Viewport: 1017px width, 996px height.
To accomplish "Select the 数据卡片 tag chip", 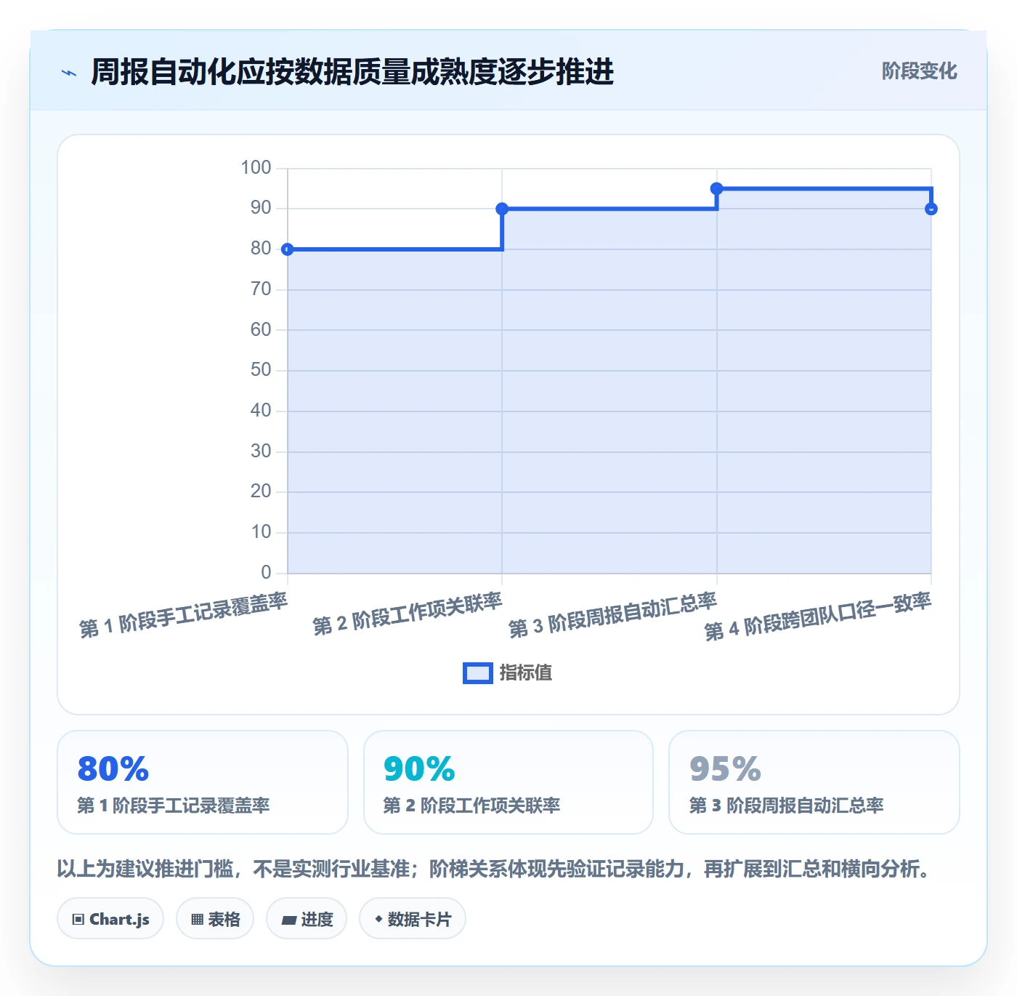I will pyautogui.click(x=413, y=919).
